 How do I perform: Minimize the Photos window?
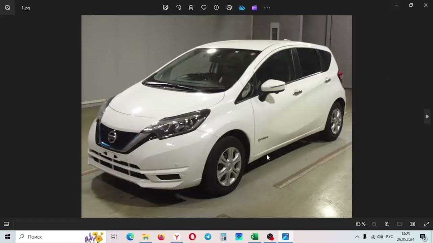(396, 5)
